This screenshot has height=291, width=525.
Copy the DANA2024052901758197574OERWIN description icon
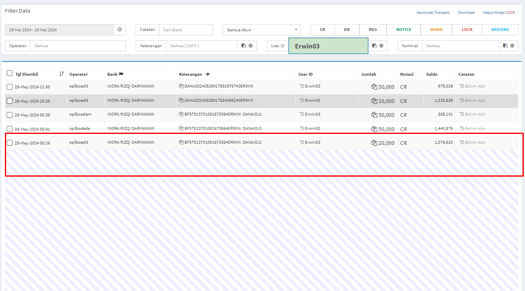click(181, 86)
